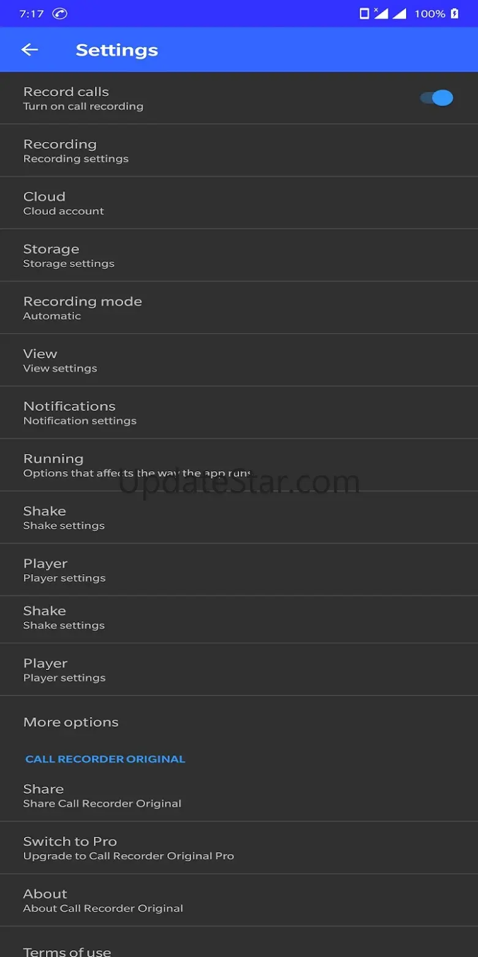The image size is (478, 957).
Task: Open About Call Recorder Original
Action: (239, 900)
